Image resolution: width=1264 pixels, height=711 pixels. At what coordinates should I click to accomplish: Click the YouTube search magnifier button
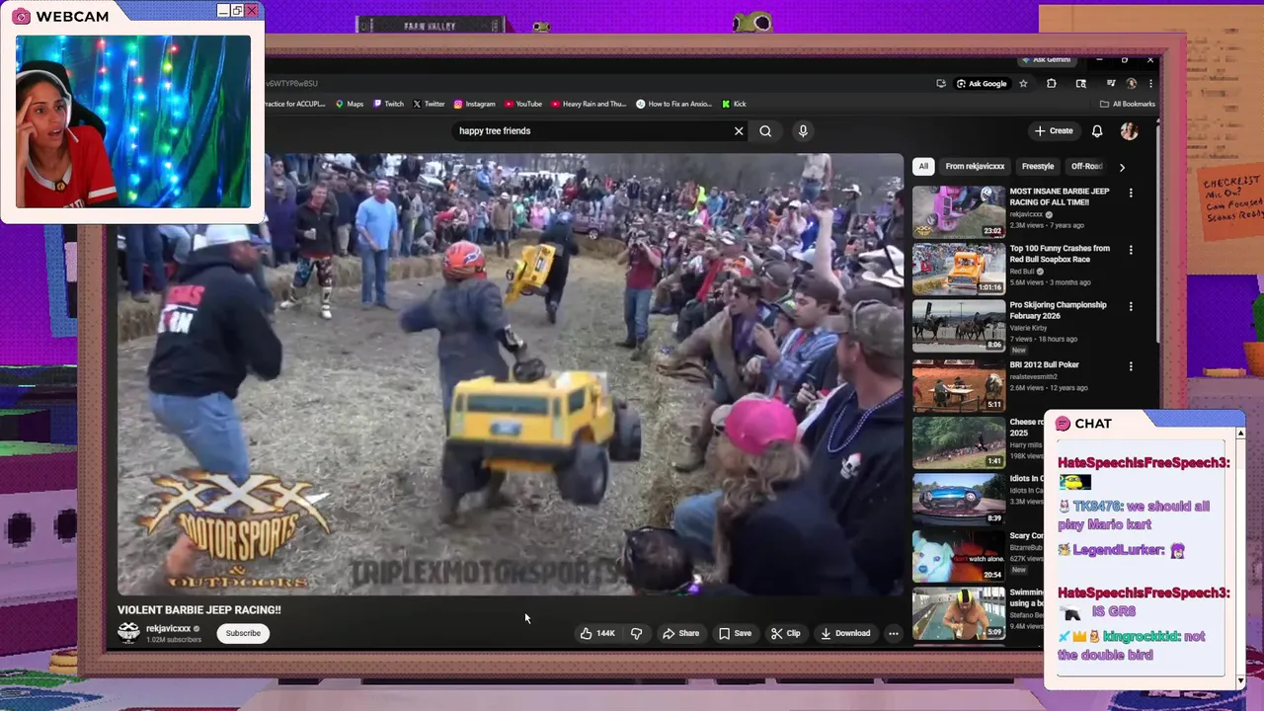click(x=765, y=130)
